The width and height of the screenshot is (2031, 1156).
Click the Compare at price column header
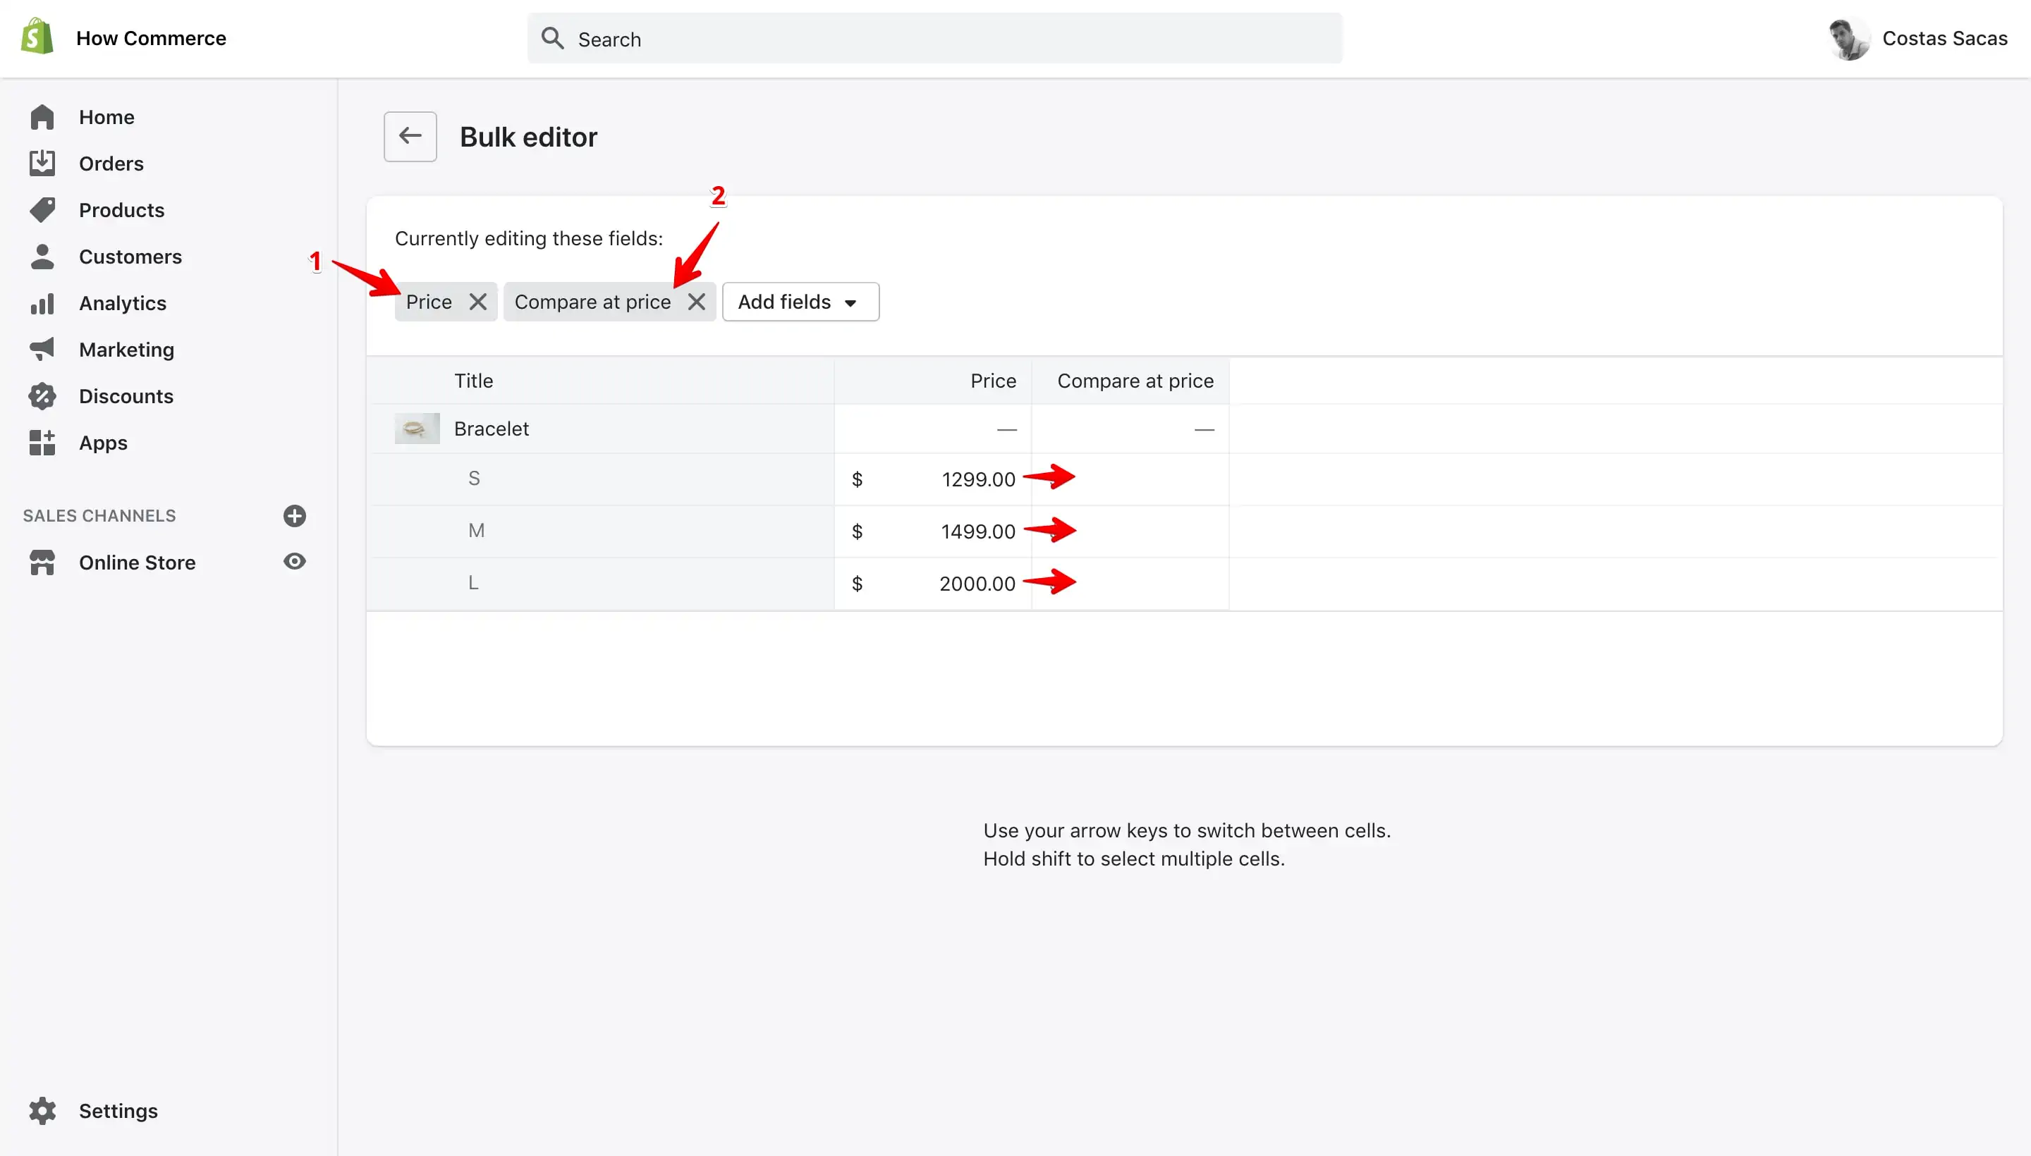(1135, 381)
